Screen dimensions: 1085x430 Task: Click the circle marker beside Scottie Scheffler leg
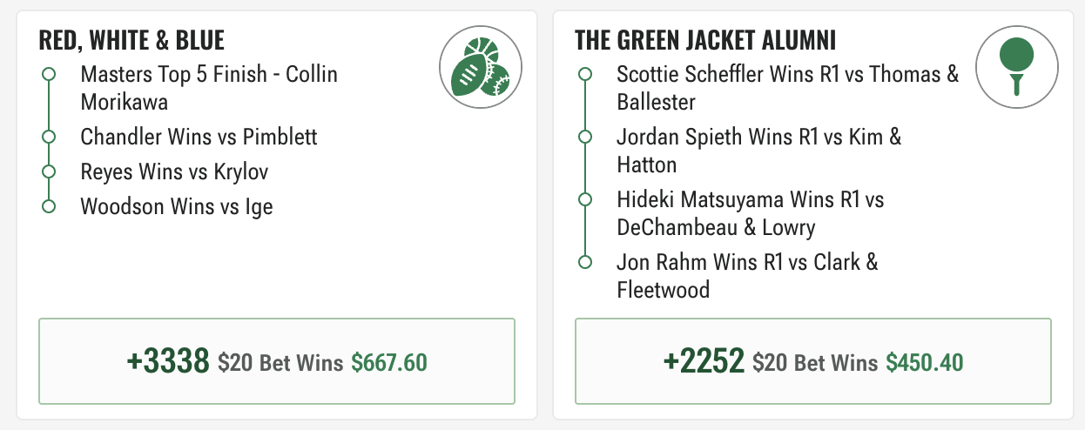585,74
